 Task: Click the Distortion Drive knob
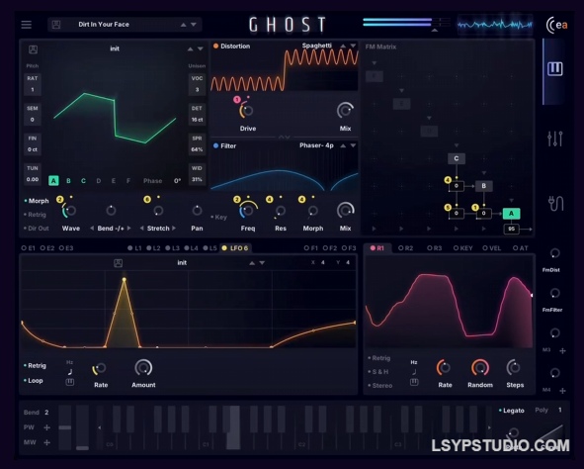247,111
